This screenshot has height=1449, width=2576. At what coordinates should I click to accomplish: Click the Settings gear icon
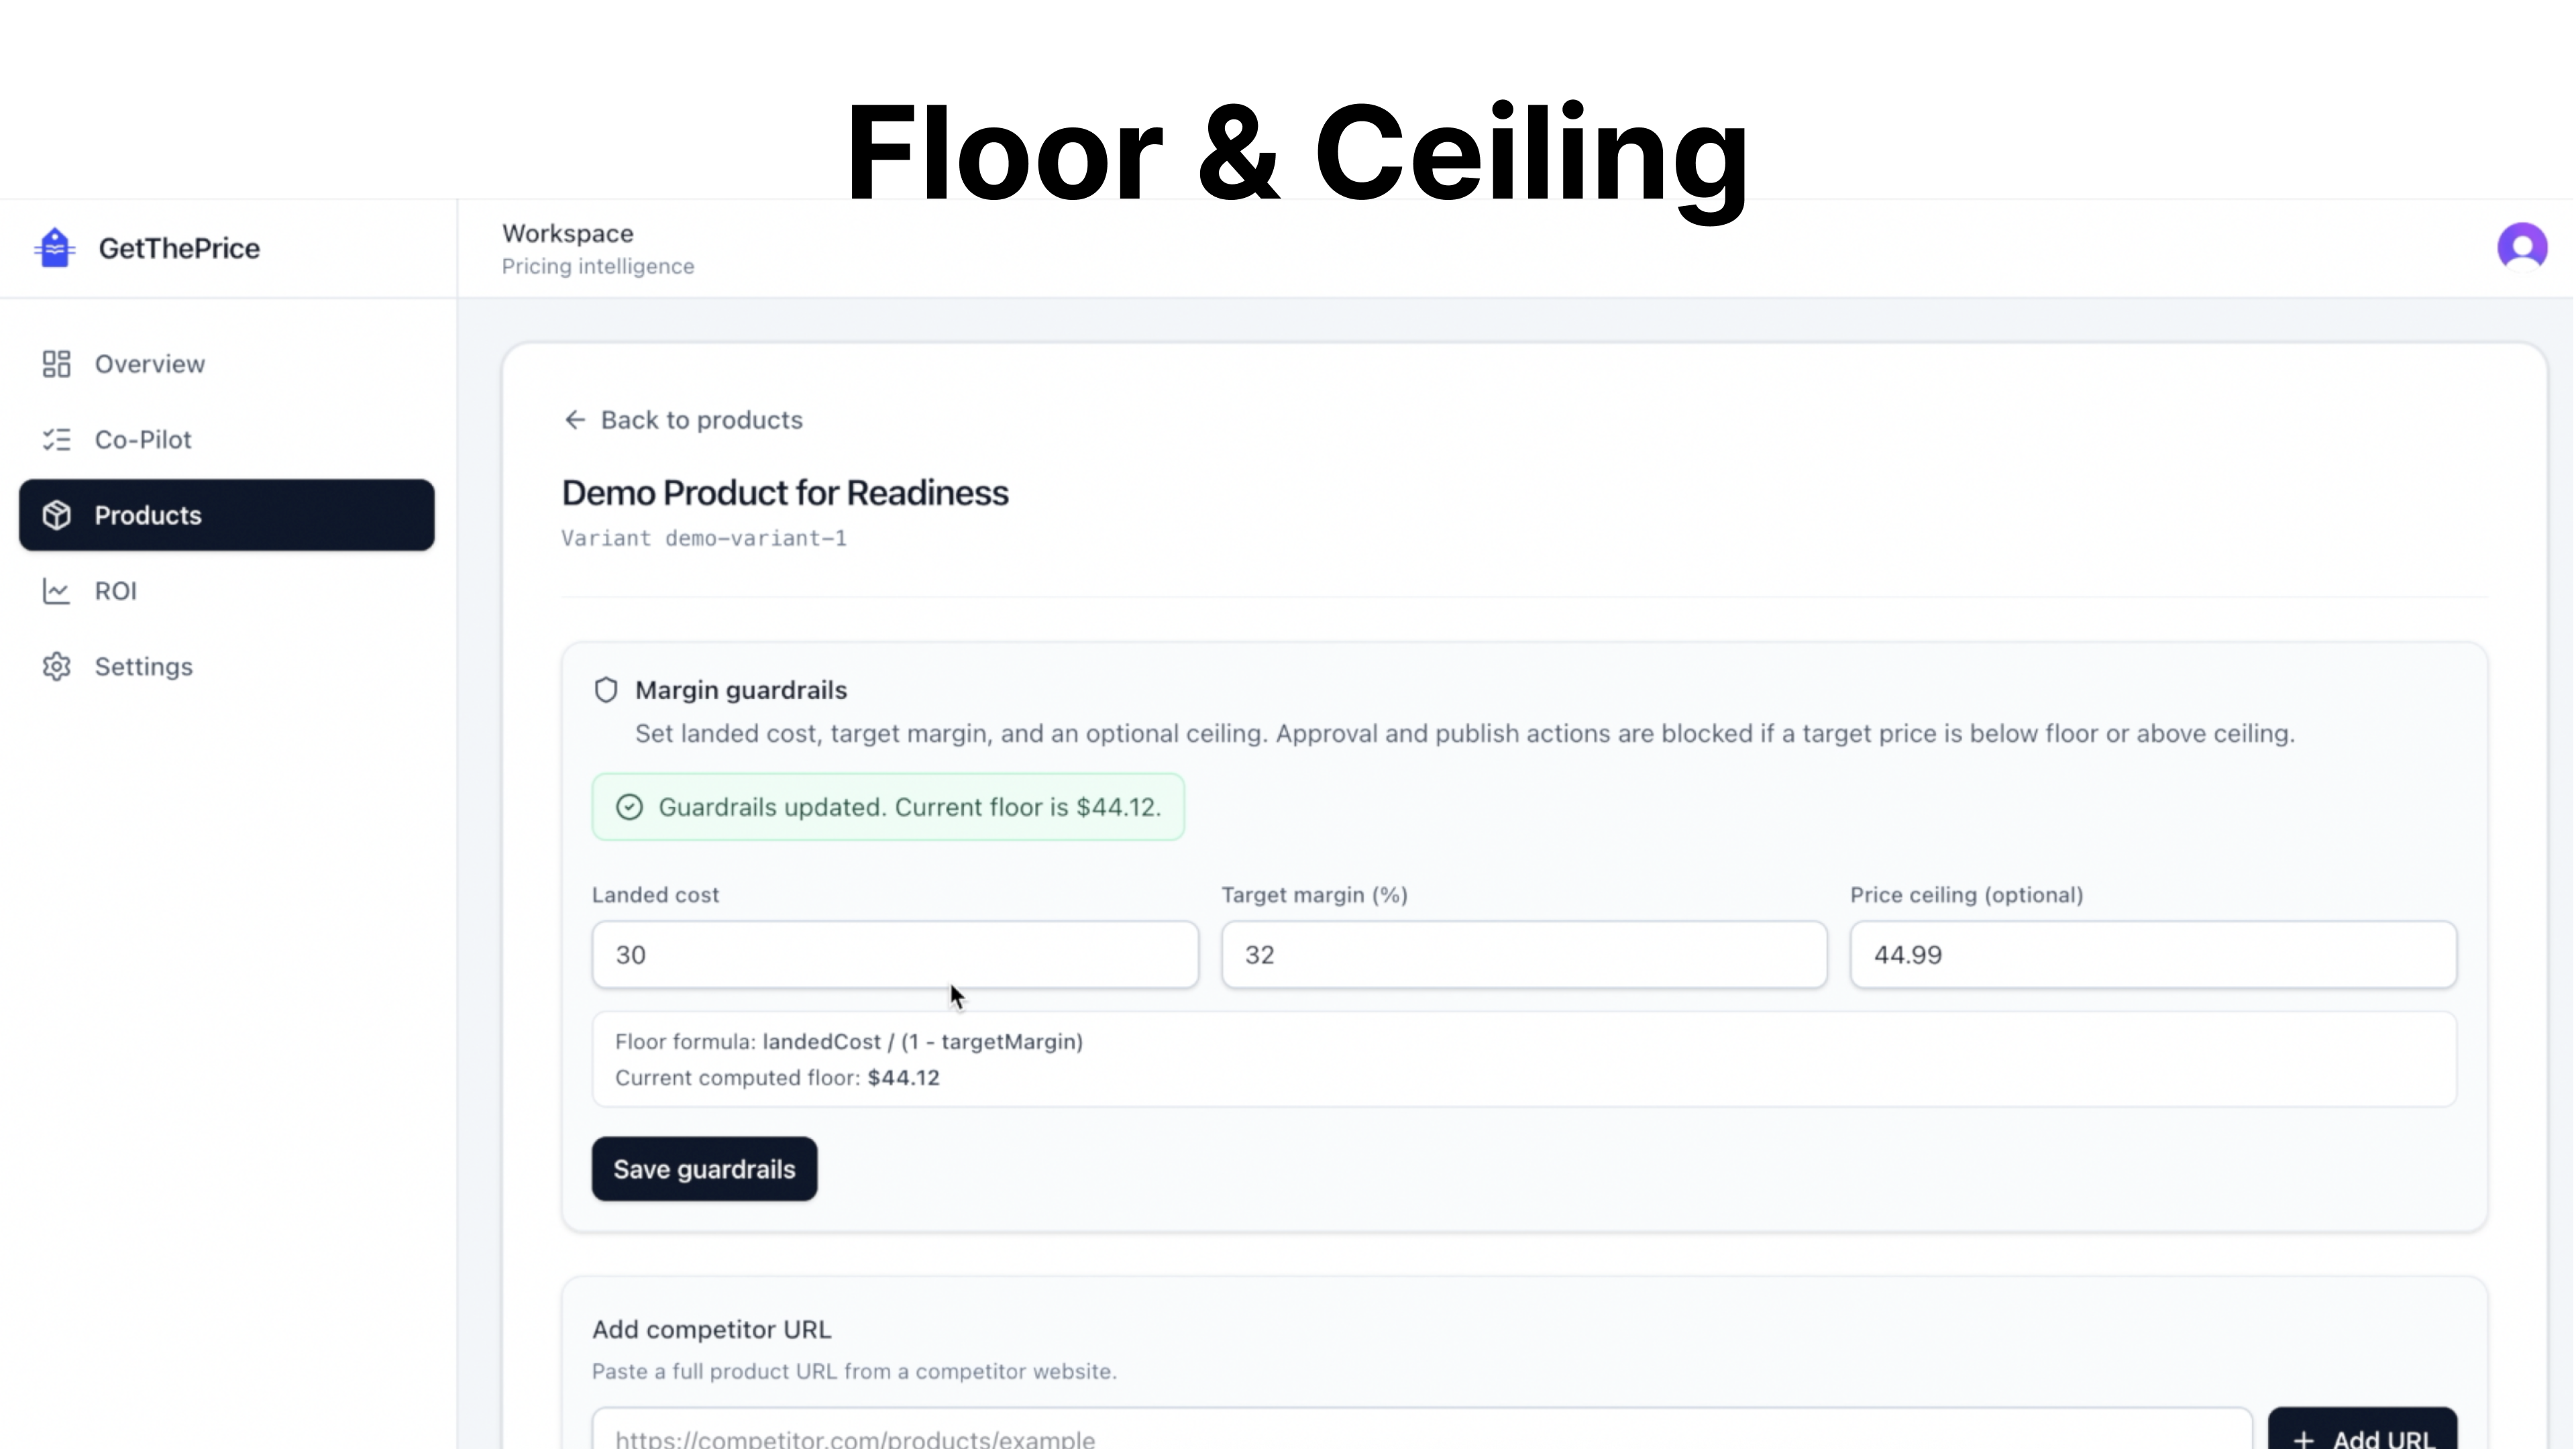[56, 667]
